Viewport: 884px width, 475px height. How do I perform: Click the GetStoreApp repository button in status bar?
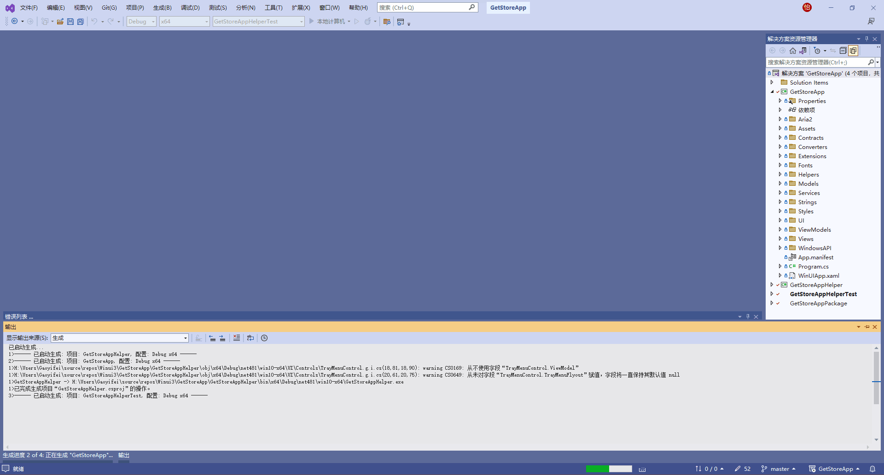point(834,469)
